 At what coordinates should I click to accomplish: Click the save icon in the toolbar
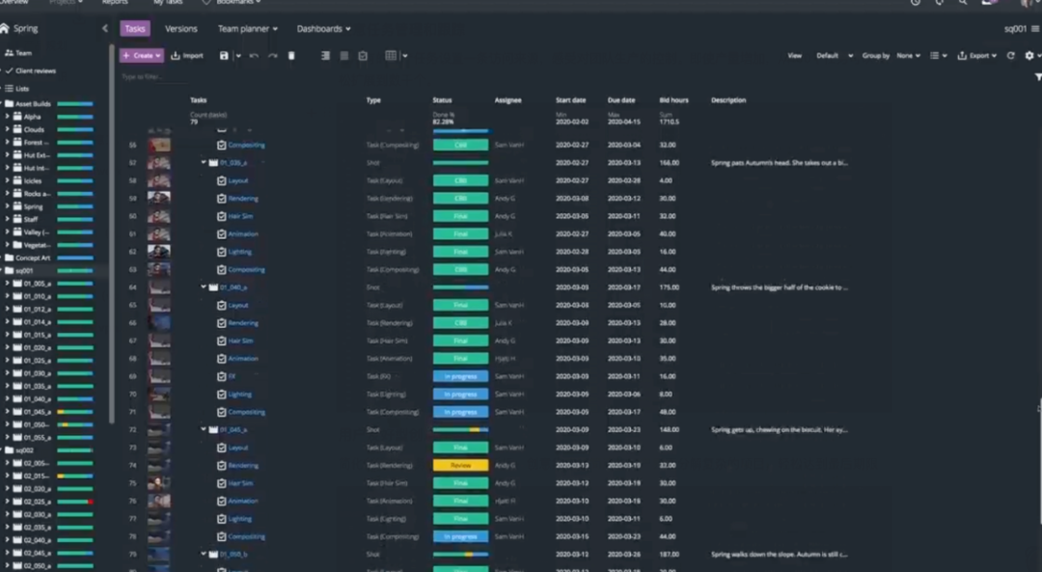pyautogui.click(x=224, y=56)
